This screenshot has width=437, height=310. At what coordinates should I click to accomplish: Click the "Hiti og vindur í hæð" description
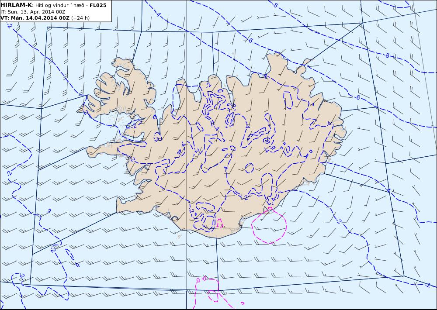(x=59, y=5)
